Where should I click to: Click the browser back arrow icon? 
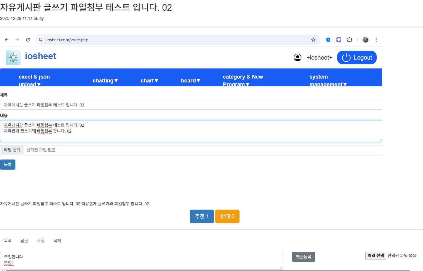pyautogui.click(x=7, y=40)
